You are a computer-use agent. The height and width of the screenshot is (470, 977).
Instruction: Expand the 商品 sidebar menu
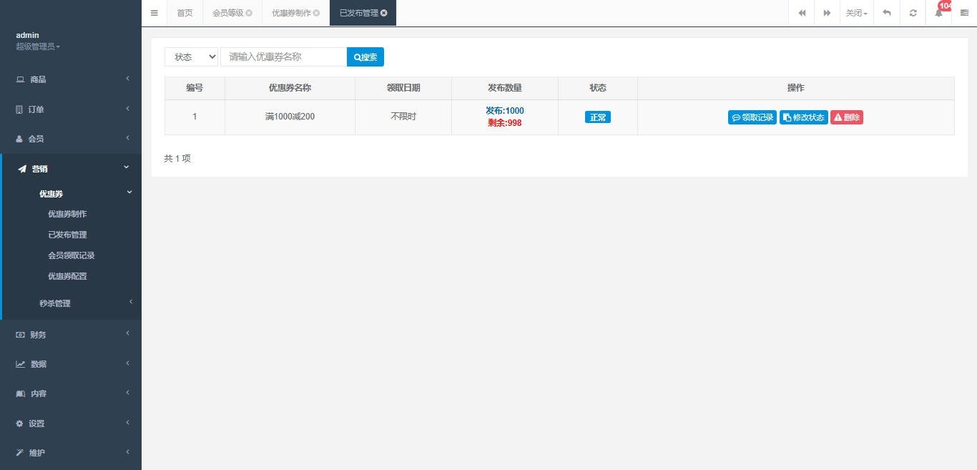[71, 79]
